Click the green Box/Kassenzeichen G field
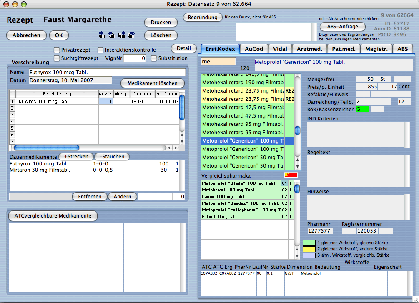The width and height of the screenshot is (419, 303). [363, 109]
